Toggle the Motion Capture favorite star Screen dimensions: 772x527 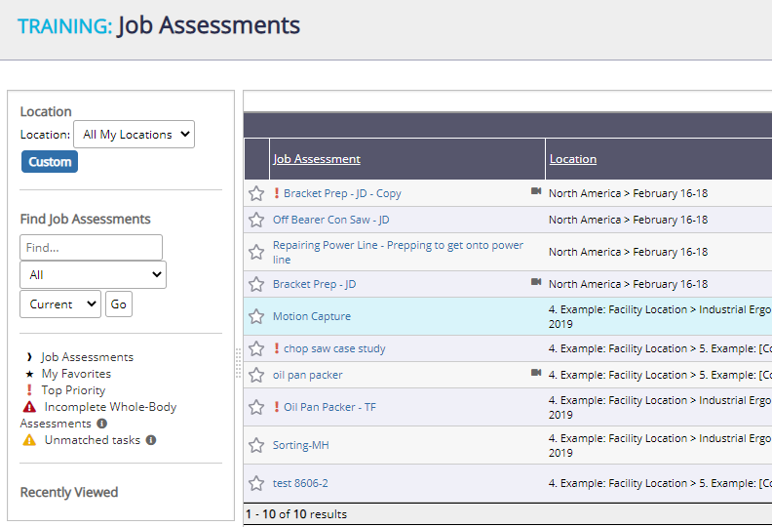256,316
